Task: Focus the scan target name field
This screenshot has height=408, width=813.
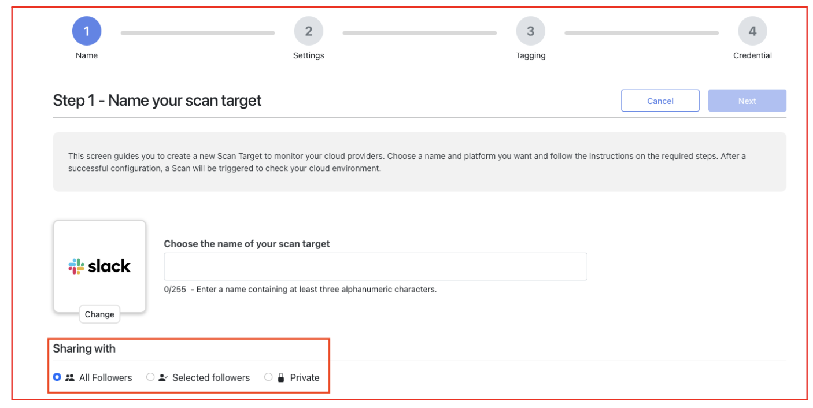Action: [375, 266]
